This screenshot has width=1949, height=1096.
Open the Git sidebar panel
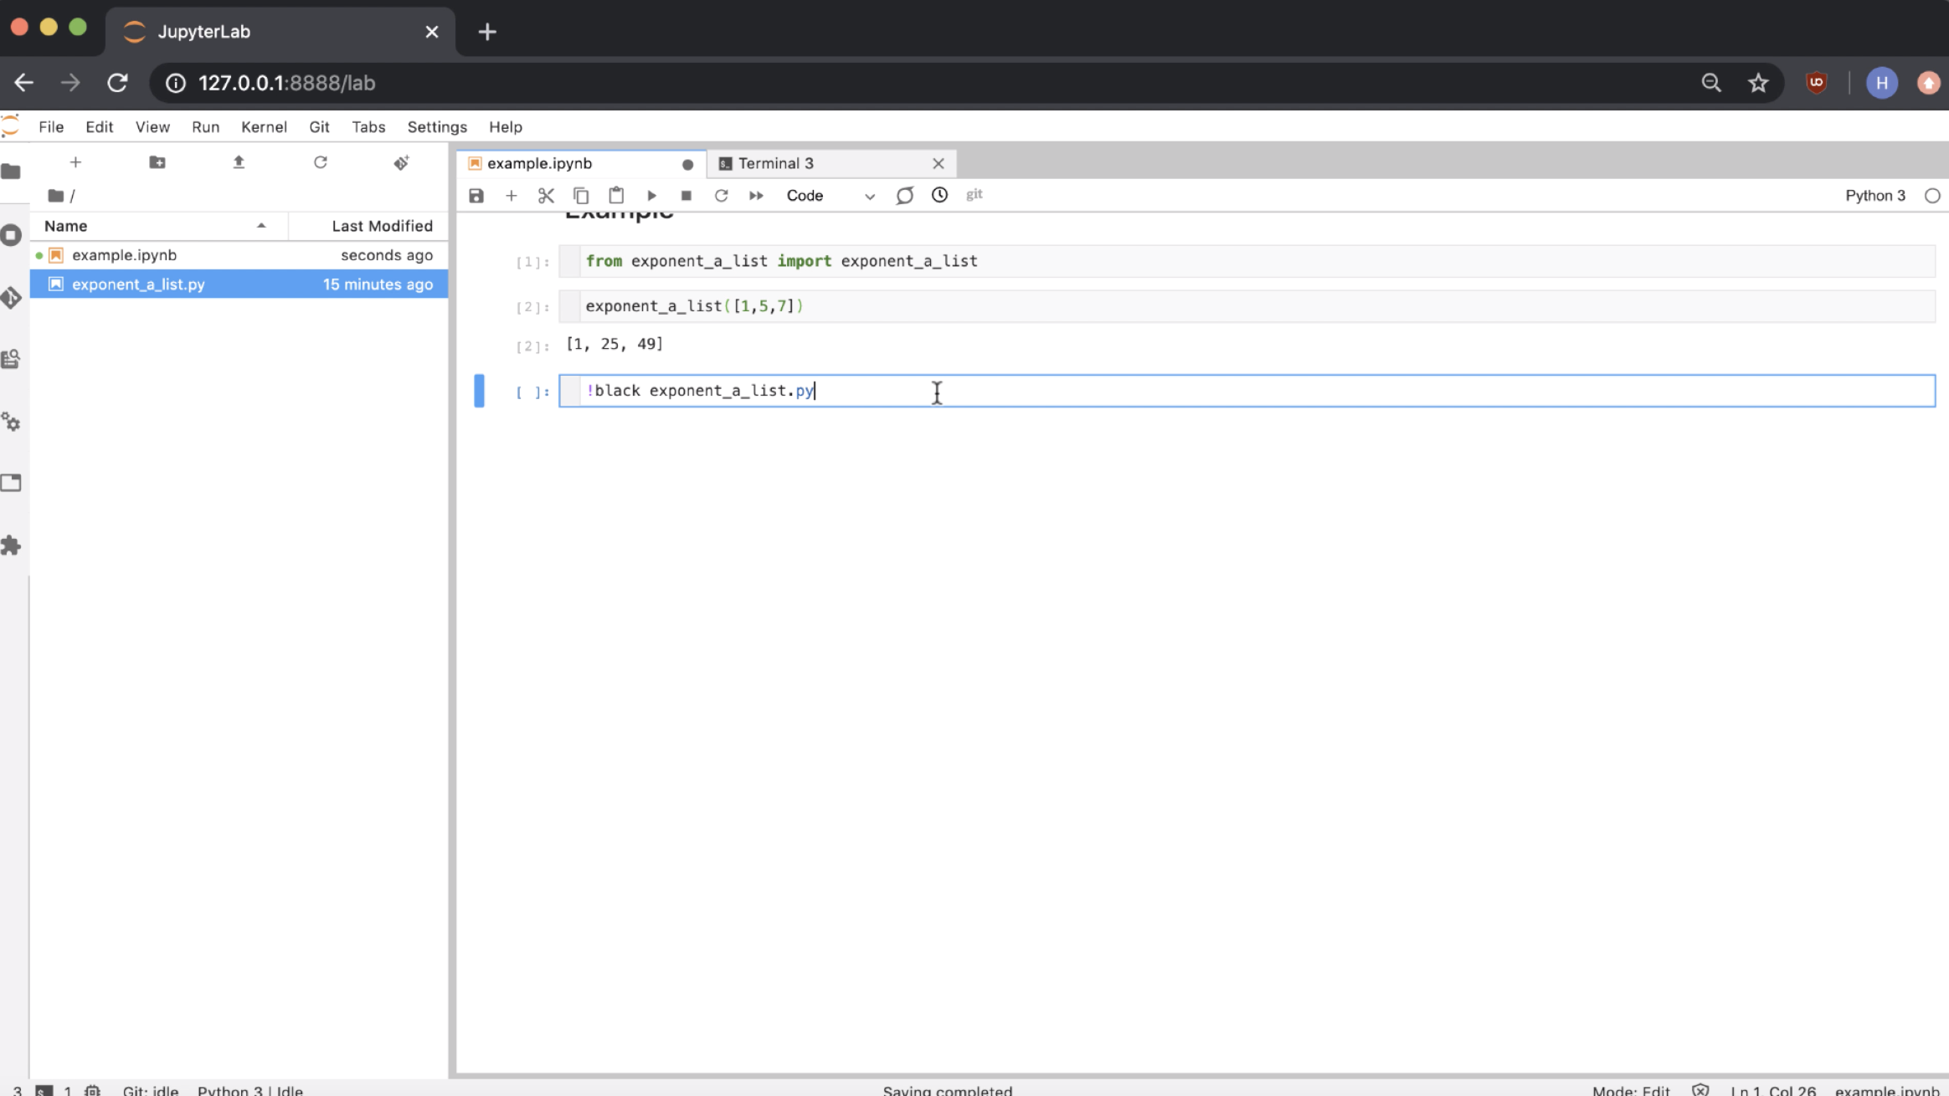12,298
